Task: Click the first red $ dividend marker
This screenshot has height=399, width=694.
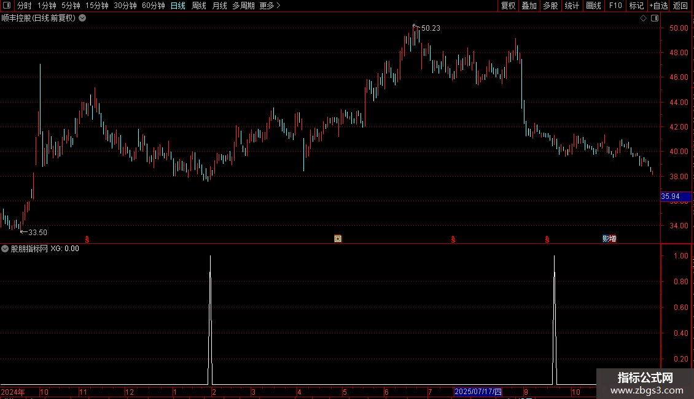Action: pyautogui.click(x=87, y=239)
